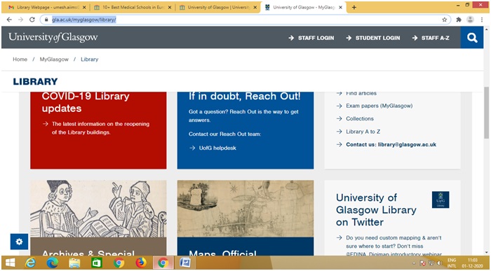Click Library breadcrumb link

(x=90, y=60)
